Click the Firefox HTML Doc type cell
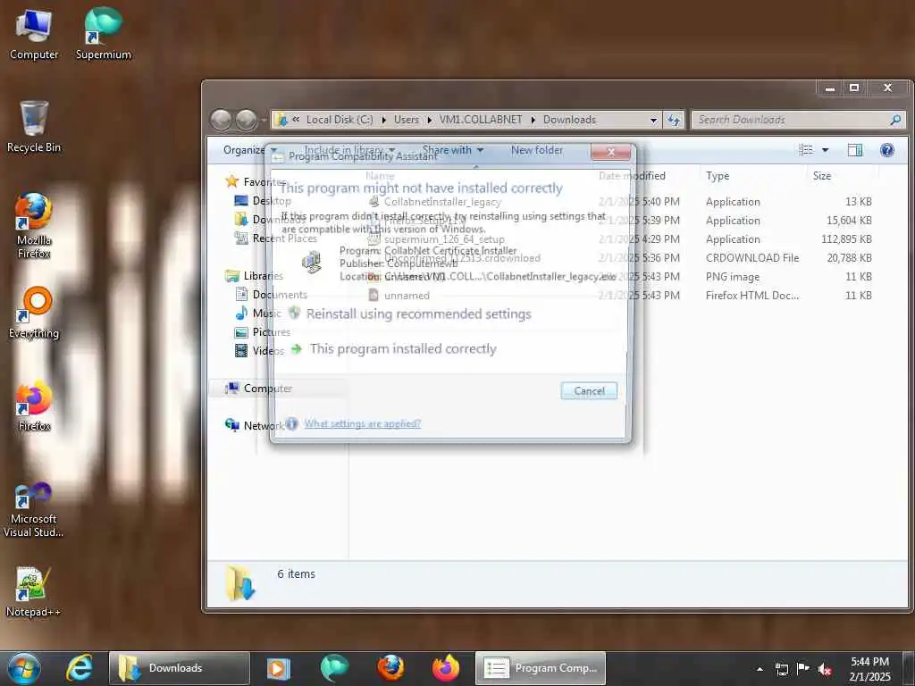Screen dimensions: 915x686 tap(752, 295)
